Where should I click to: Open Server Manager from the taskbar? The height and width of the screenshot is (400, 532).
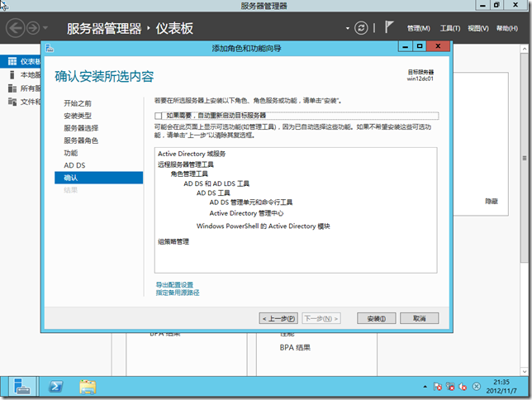pos(22,387)
